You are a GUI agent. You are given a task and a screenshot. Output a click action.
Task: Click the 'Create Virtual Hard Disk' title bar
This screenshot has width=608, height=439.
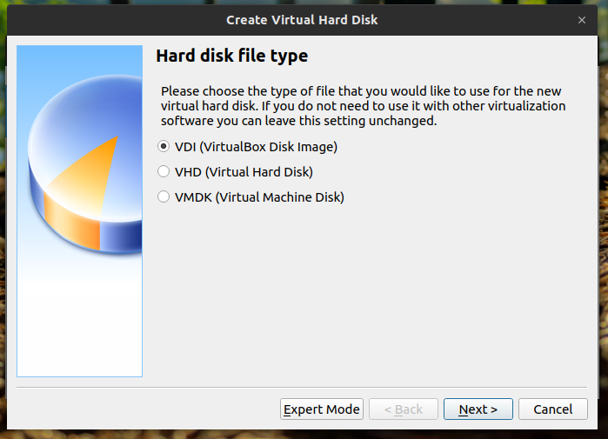302,19
